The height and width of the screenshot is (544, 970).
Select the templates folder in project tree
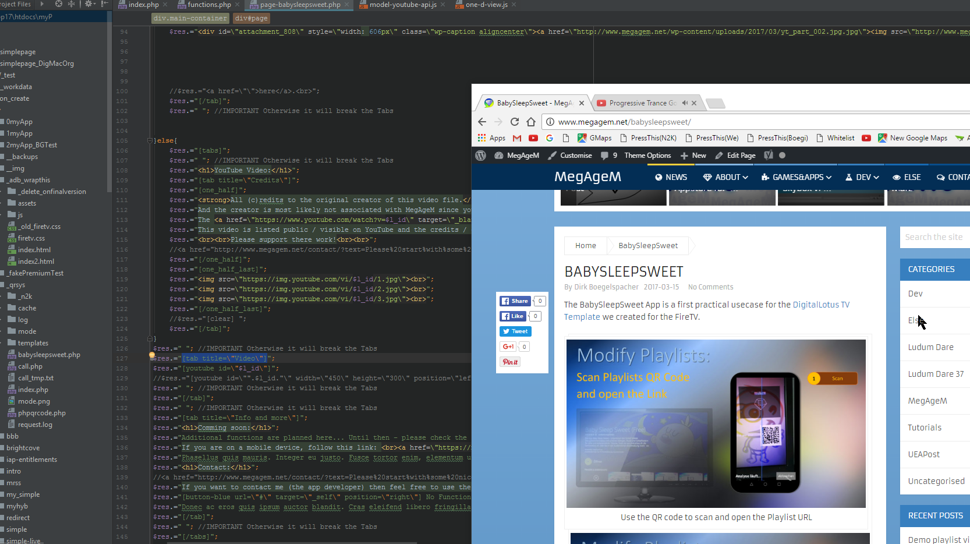[33, 343]
